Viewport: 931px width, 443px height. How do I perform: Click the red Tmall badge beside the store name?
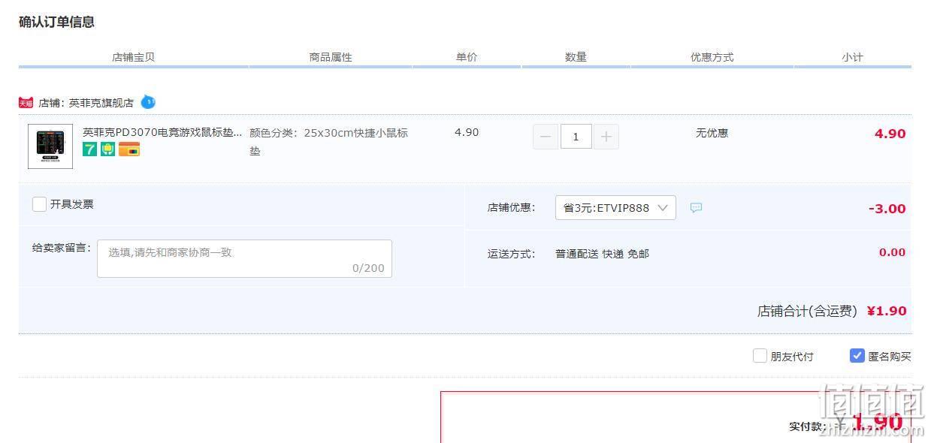[26, 103]
